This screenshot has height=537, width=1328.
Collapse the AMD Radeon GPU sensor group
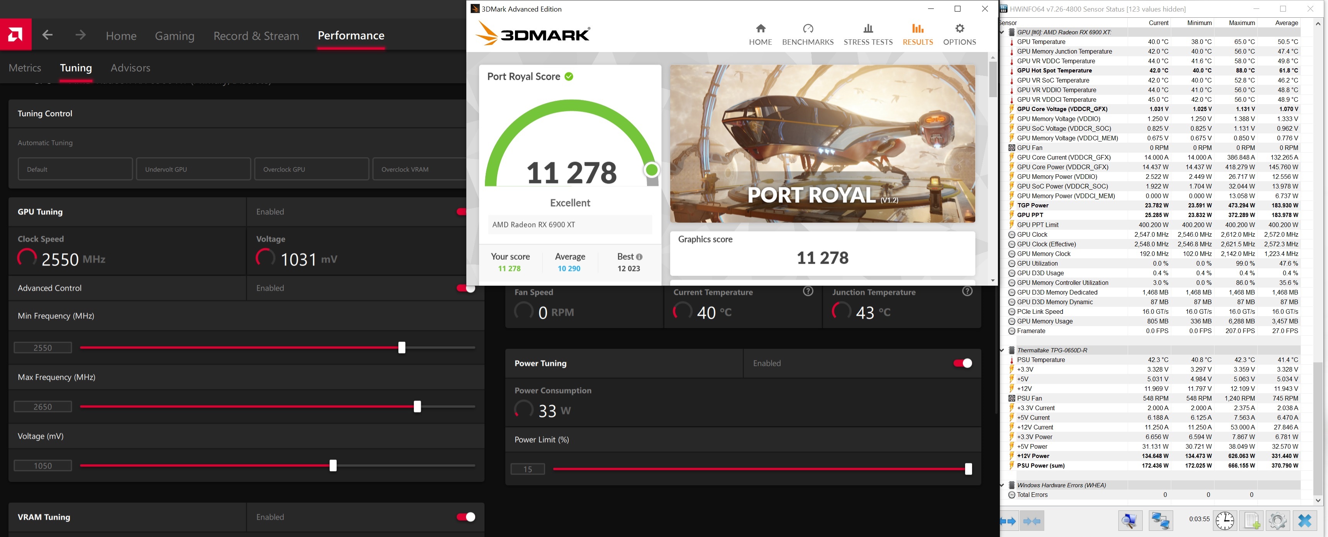pos(1003,32)
